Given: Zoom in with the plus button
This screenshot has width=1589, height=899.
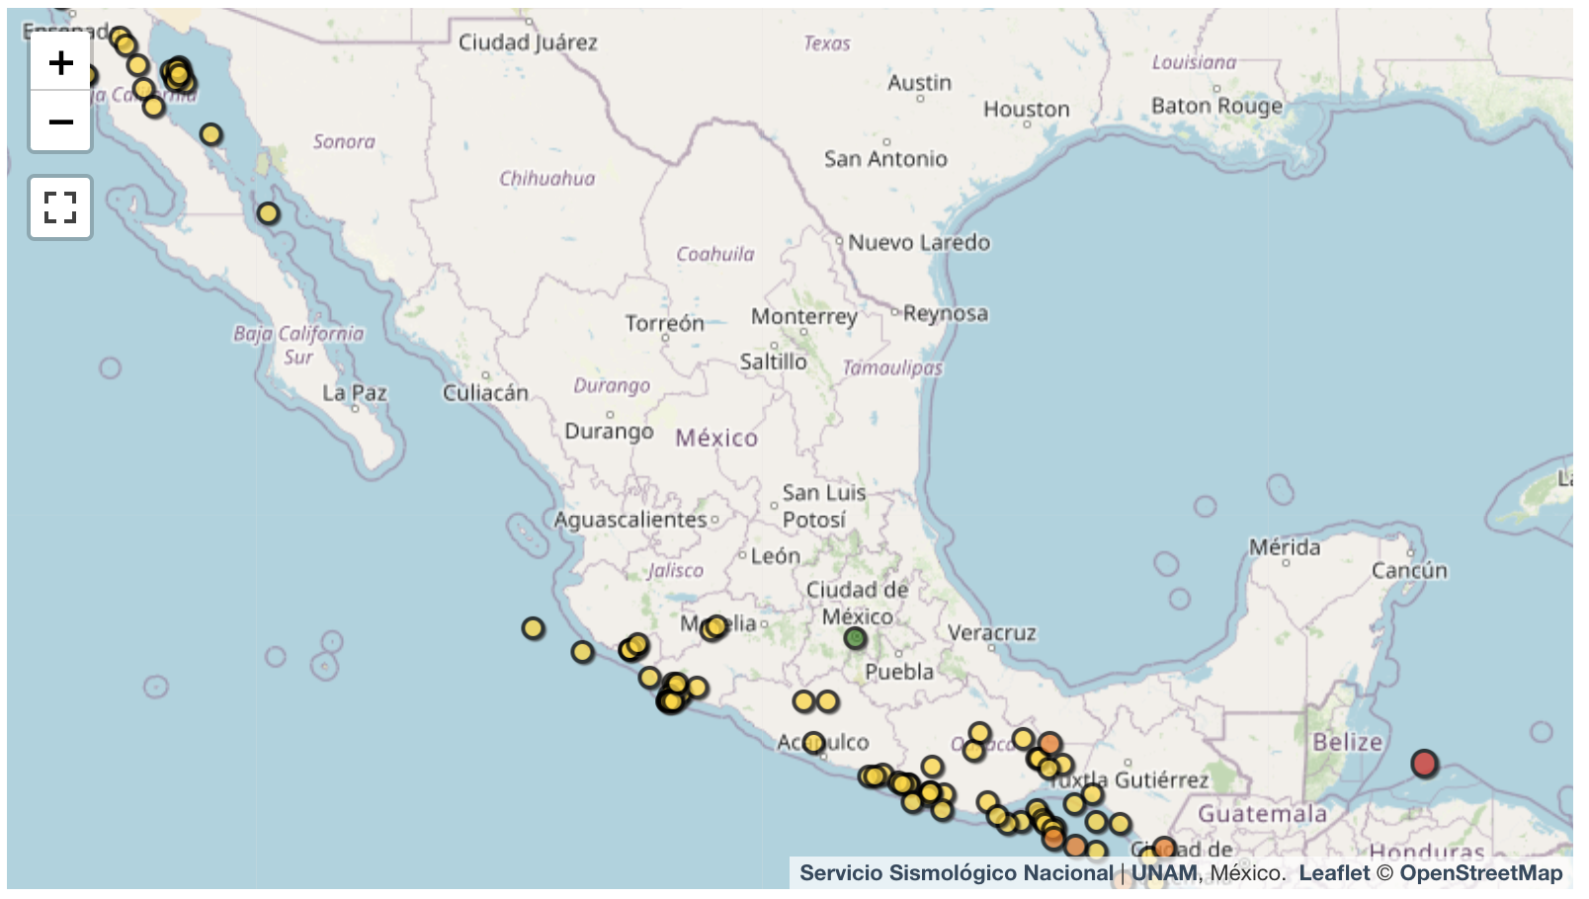Looking at the screenshot, I should 60,63.
